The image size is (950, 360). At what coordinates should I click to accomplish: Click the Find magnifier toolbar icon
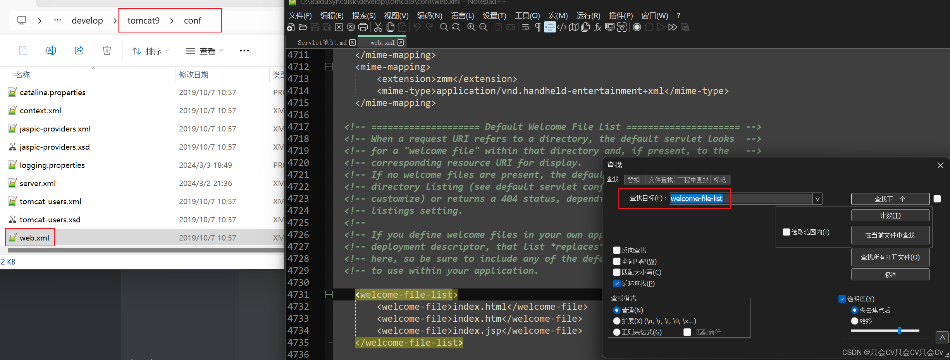pyautogui.click(x=444, y=27)
